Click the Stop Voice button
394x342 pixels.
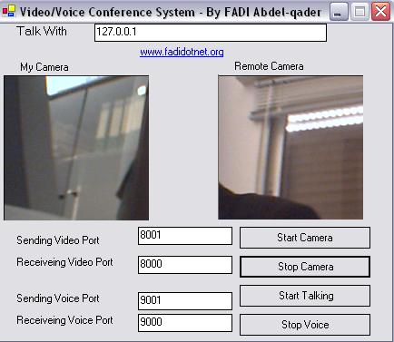point(305,325)
